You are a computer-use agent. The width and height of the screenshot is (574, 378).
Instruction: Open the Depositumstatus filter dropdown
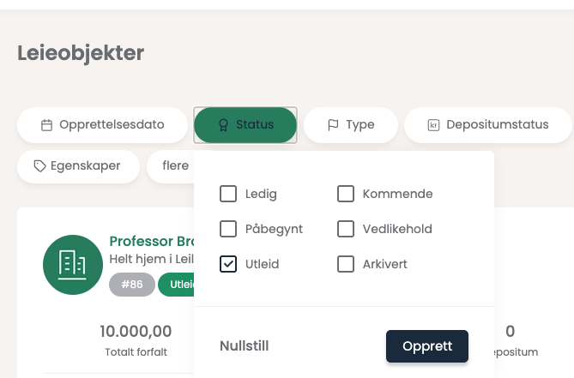487,125
